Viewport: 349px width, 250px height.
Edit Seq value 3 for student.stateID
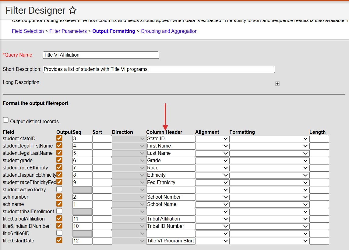82,139
